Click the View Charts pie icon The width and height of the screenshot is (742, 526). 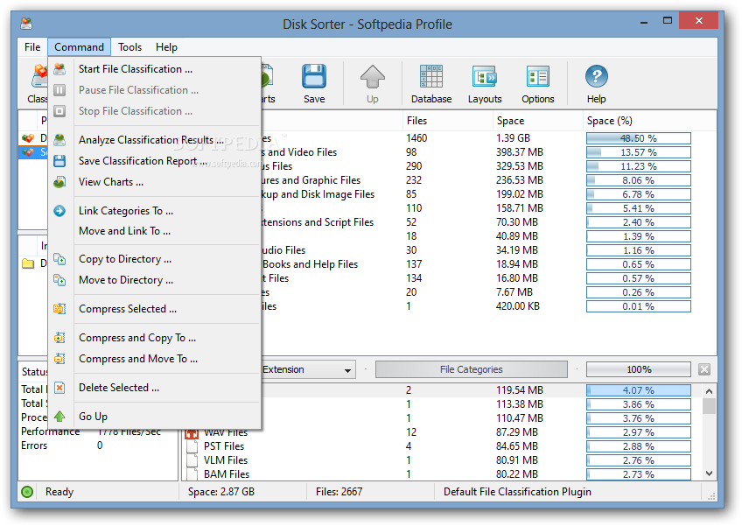[x=59, y=182]
